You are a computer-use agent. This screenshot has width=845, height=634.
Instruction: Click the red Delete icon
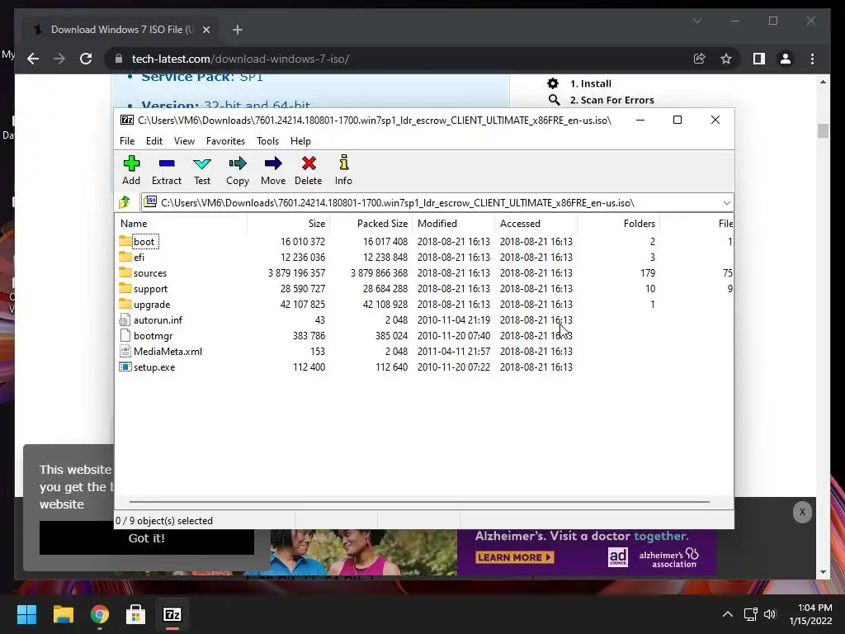[x=309, y=163]
